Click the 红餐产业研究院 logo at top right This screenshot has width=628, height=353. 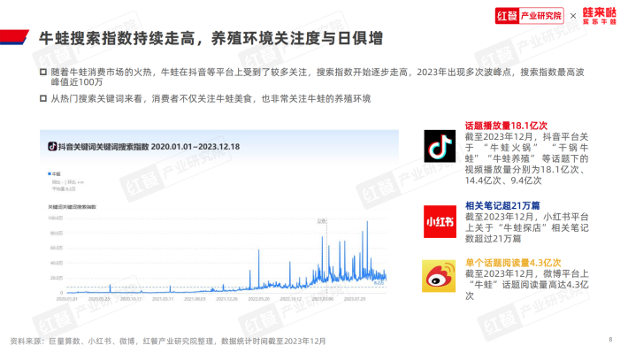coord(529,16)
